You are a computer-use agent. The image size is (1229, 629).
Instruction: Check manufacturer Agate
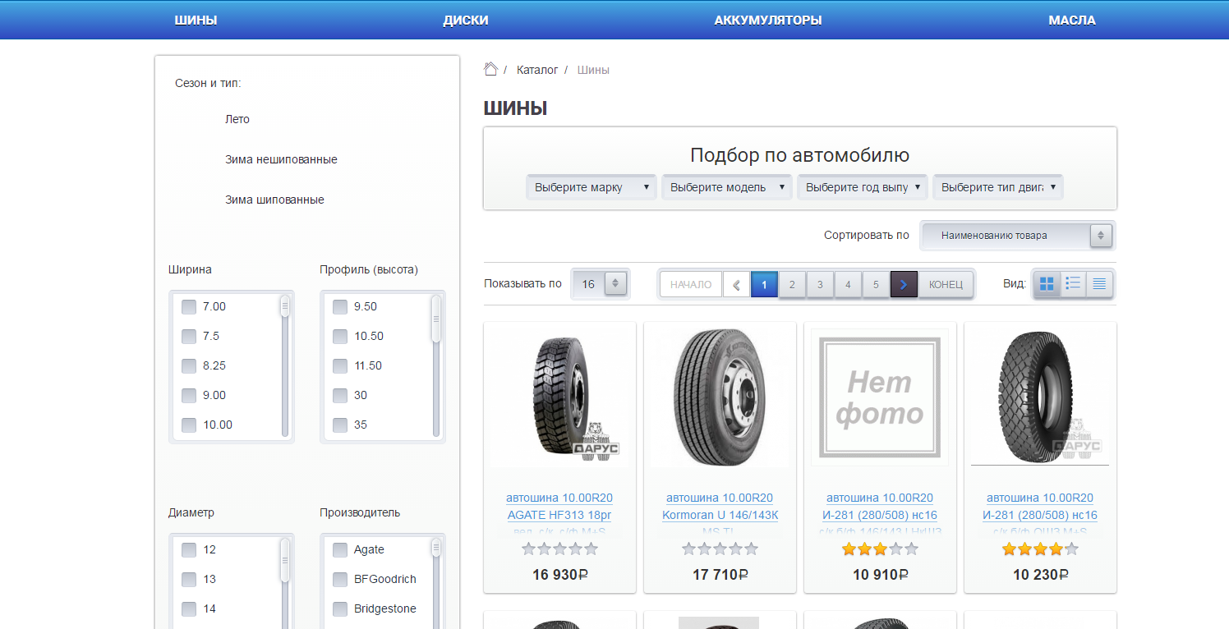point(340,549)
